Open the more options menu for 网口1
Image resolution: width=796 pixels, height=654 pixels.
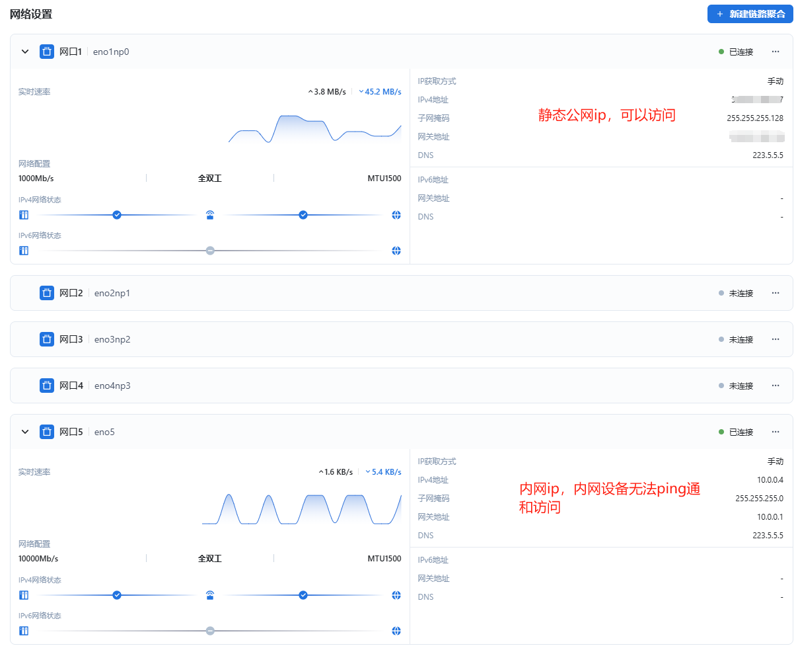776,52
